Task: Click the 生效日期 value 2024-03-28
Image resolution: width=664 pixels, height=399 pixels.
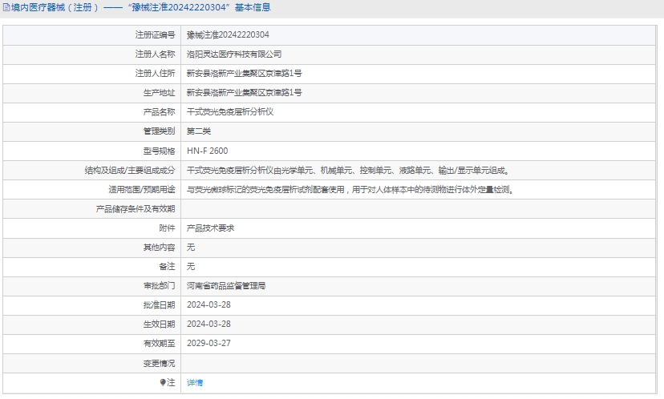Action: (x=209, y=324)
